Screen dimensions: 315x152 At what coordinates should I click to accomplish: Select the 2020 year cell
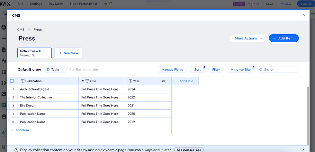pos(148,114)
